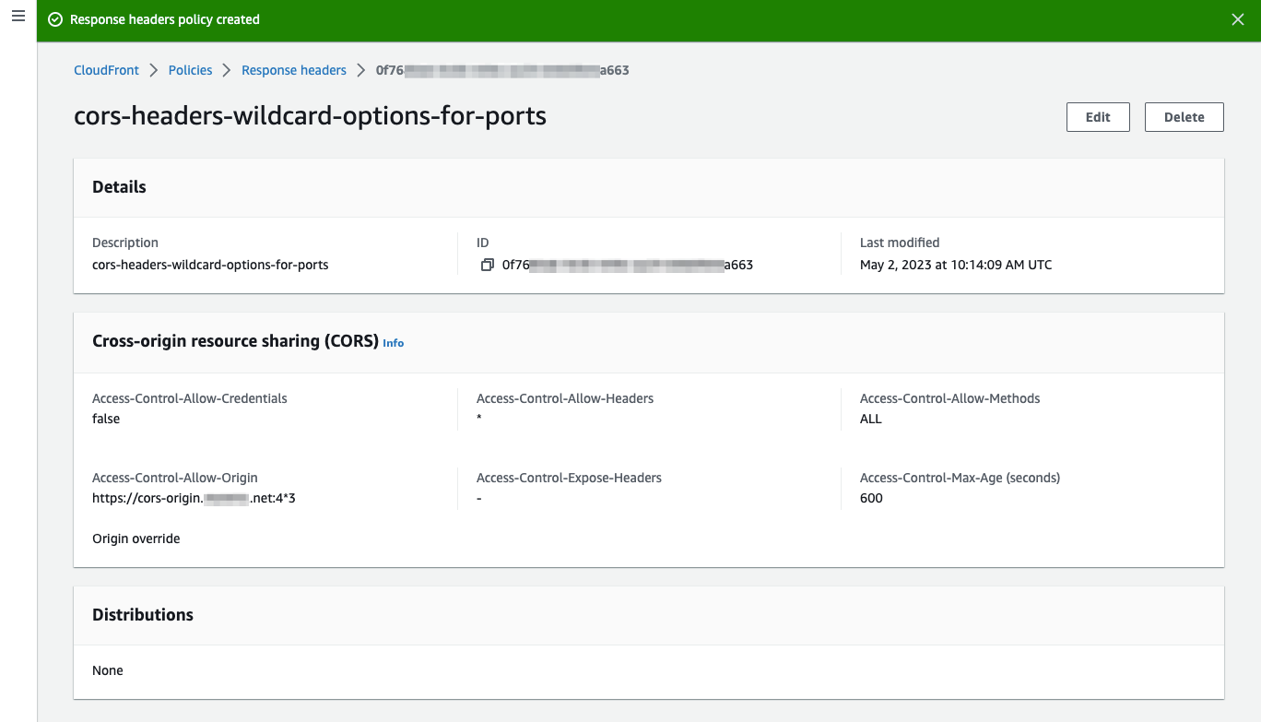Click the CloudFront breadcrumb icon separator chevron

[x=152, y=69]
